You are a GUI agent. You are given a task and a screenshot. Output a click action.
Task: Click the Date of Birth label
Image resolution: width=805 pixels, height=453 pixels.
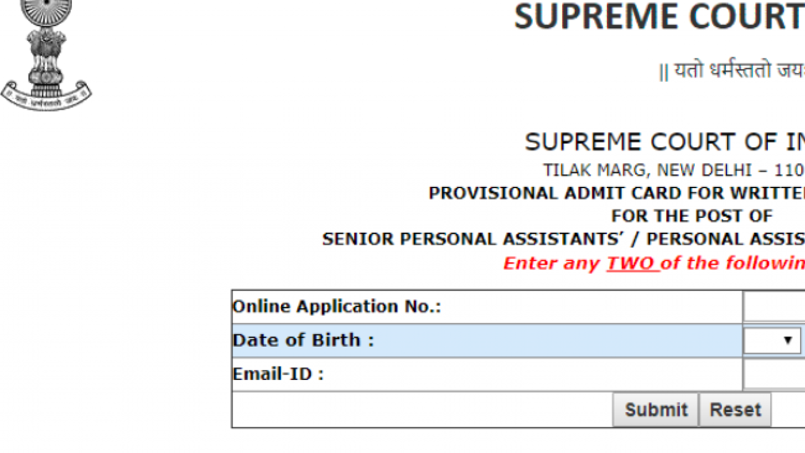(x=303, y=340)
